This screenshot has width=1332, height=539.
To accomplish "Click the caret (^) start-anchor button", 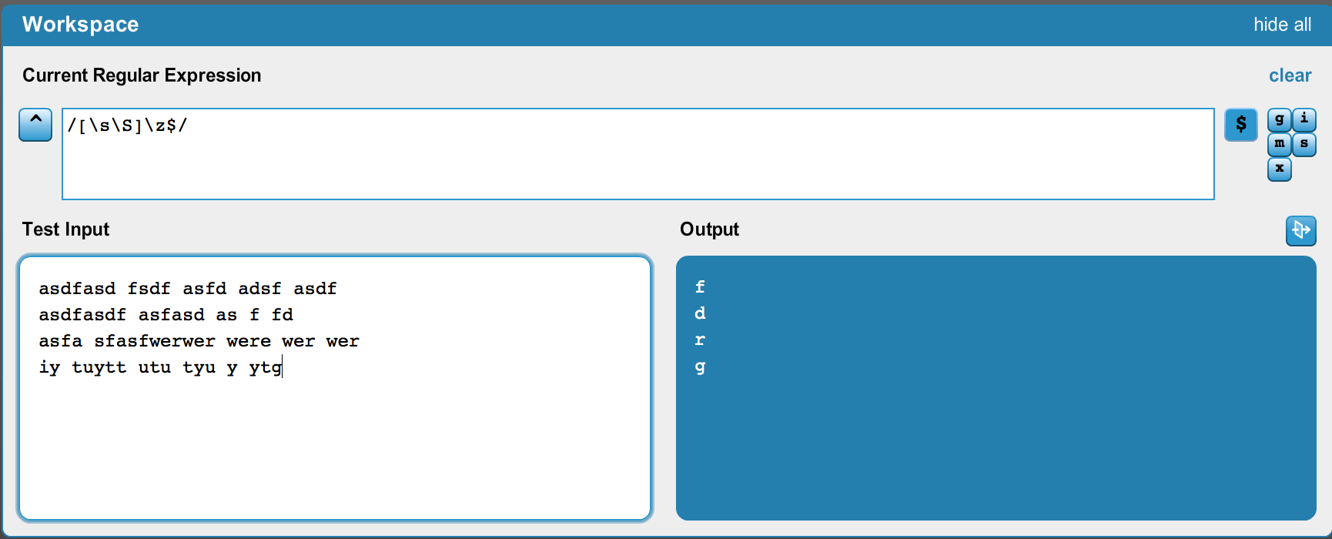I will click(35, 125).
